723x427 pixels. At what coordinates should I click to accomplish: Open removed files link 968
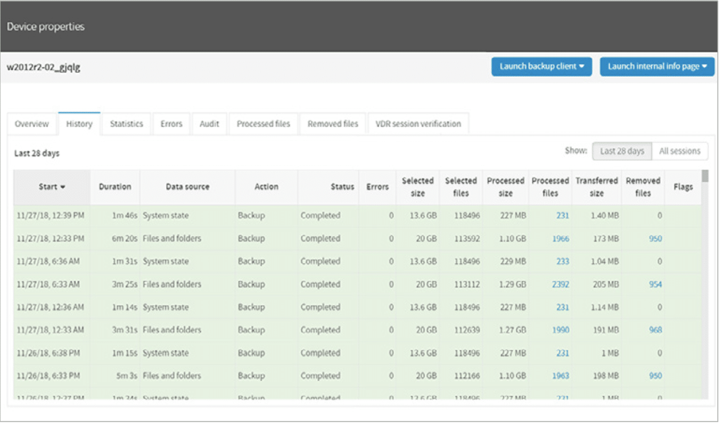[x=655, y=330]
